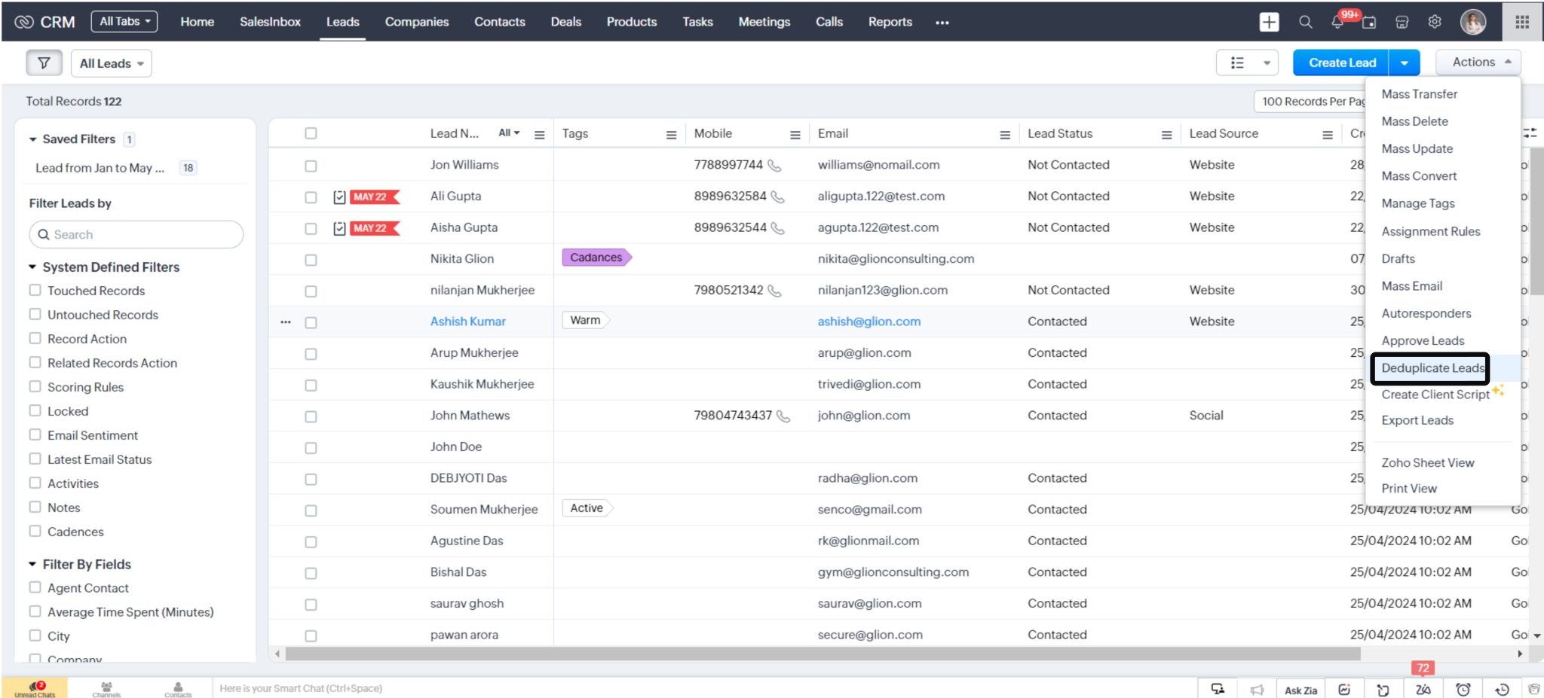The height and width of the screenshot is (698, 1544).
Task: Open the Marketplace icon in the header
Action: coord(1402,22)
